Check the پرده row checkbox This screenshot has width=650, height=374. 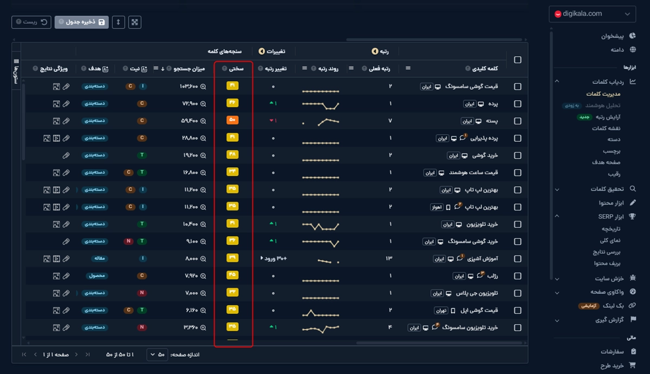click(517, 104)
